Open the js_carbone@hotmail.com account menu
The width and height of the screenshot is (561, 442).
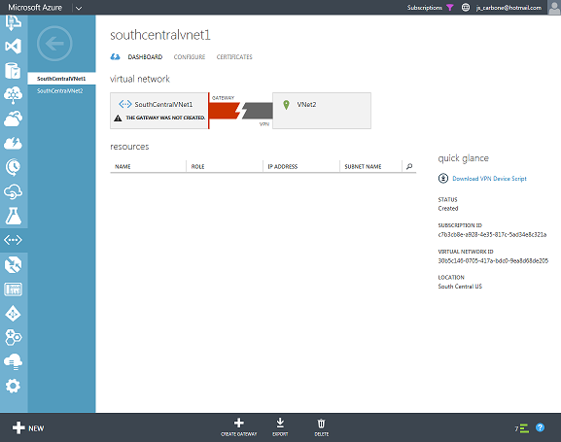click(508, 8)
